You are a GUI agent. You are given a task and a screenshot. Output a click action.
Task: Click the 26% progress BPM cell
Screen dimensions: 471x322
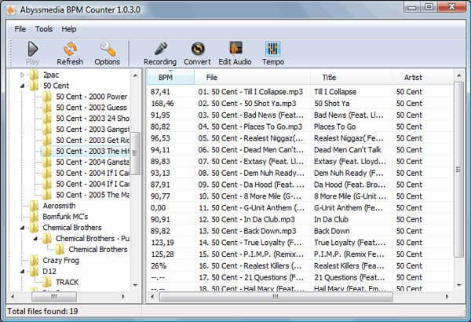(x=159, y=266)
